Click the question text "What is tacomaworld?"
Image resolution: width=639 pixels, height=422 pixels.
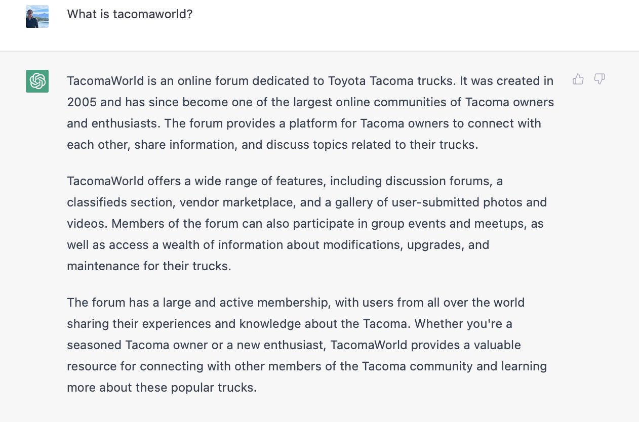pyautogui.click(x=130, y=14)
